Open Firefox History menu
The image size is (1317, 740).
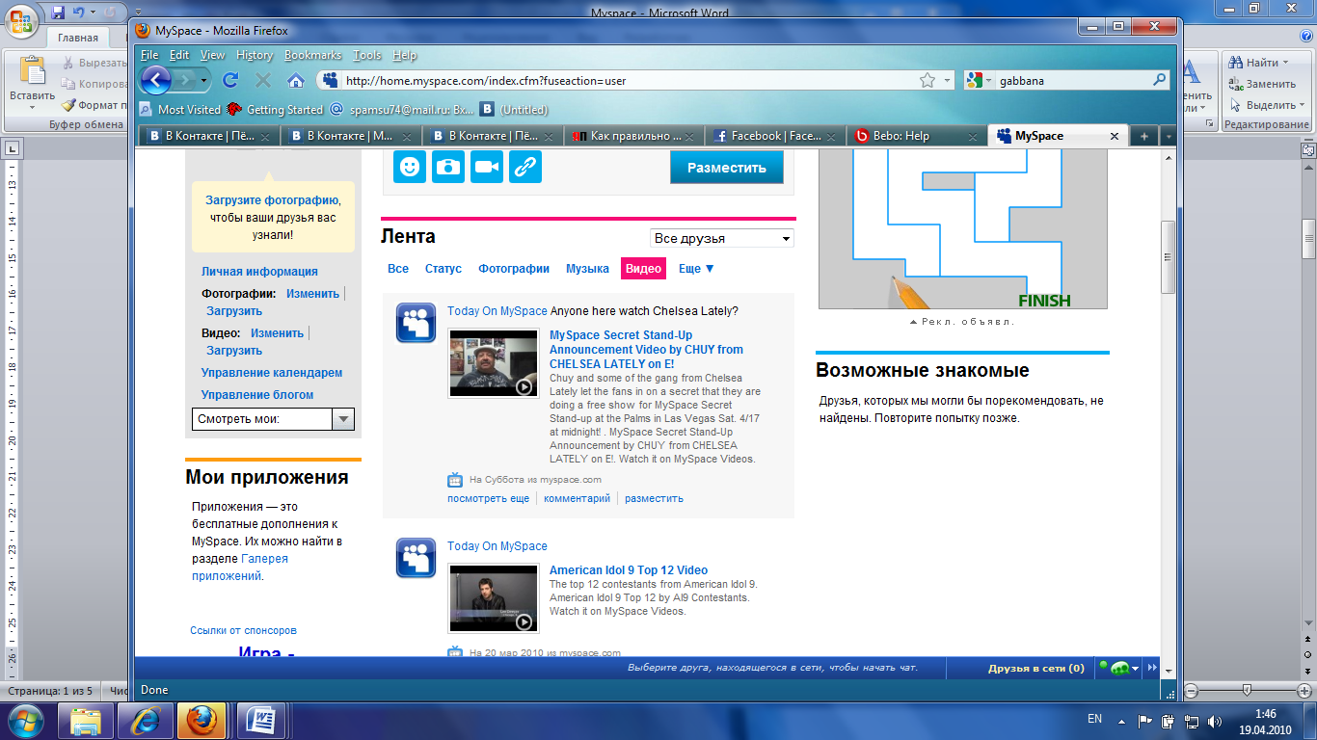(255, 55)
